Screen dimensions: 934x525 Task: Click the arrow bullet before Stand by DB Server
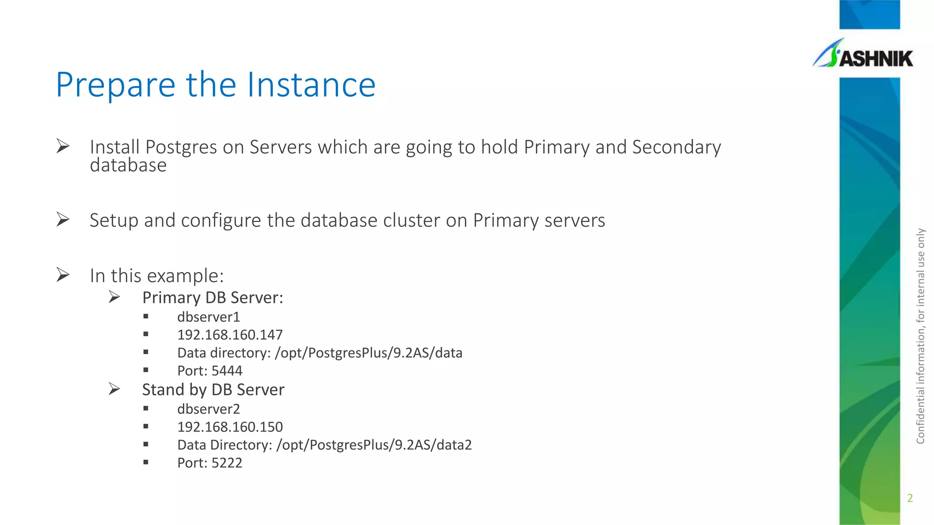click(114, 389)
